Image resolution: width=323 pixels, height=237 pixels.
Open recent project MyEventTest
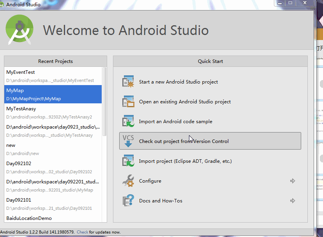[53, 76]
